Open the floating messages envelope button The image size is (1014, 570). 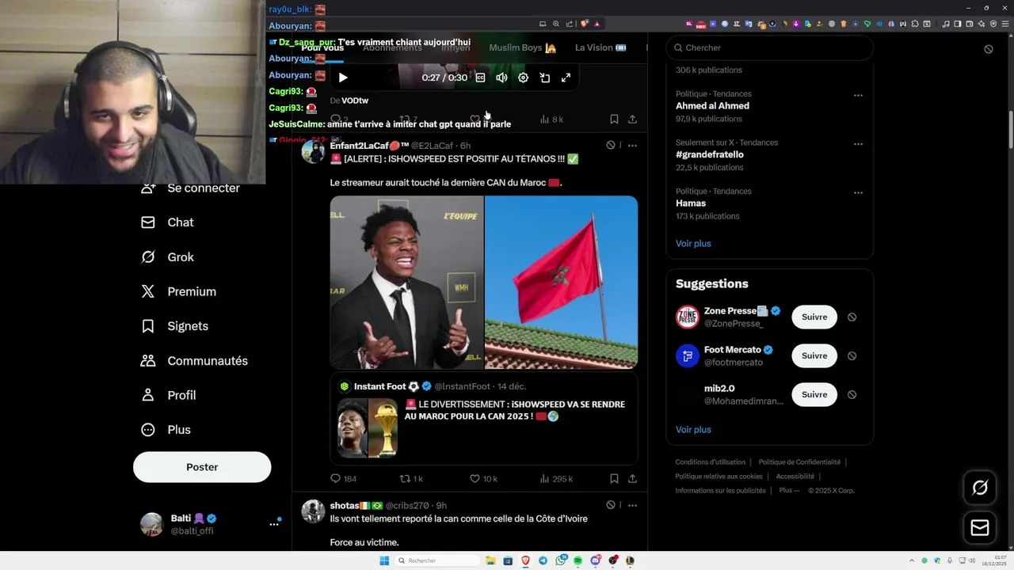click(x=980, y=527)
